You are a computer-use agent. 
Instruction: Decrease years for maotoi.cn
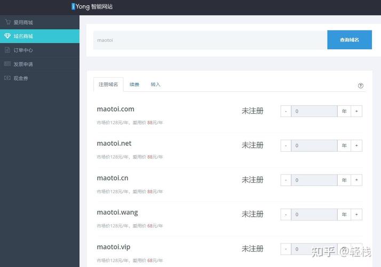(x=286, y=180)
